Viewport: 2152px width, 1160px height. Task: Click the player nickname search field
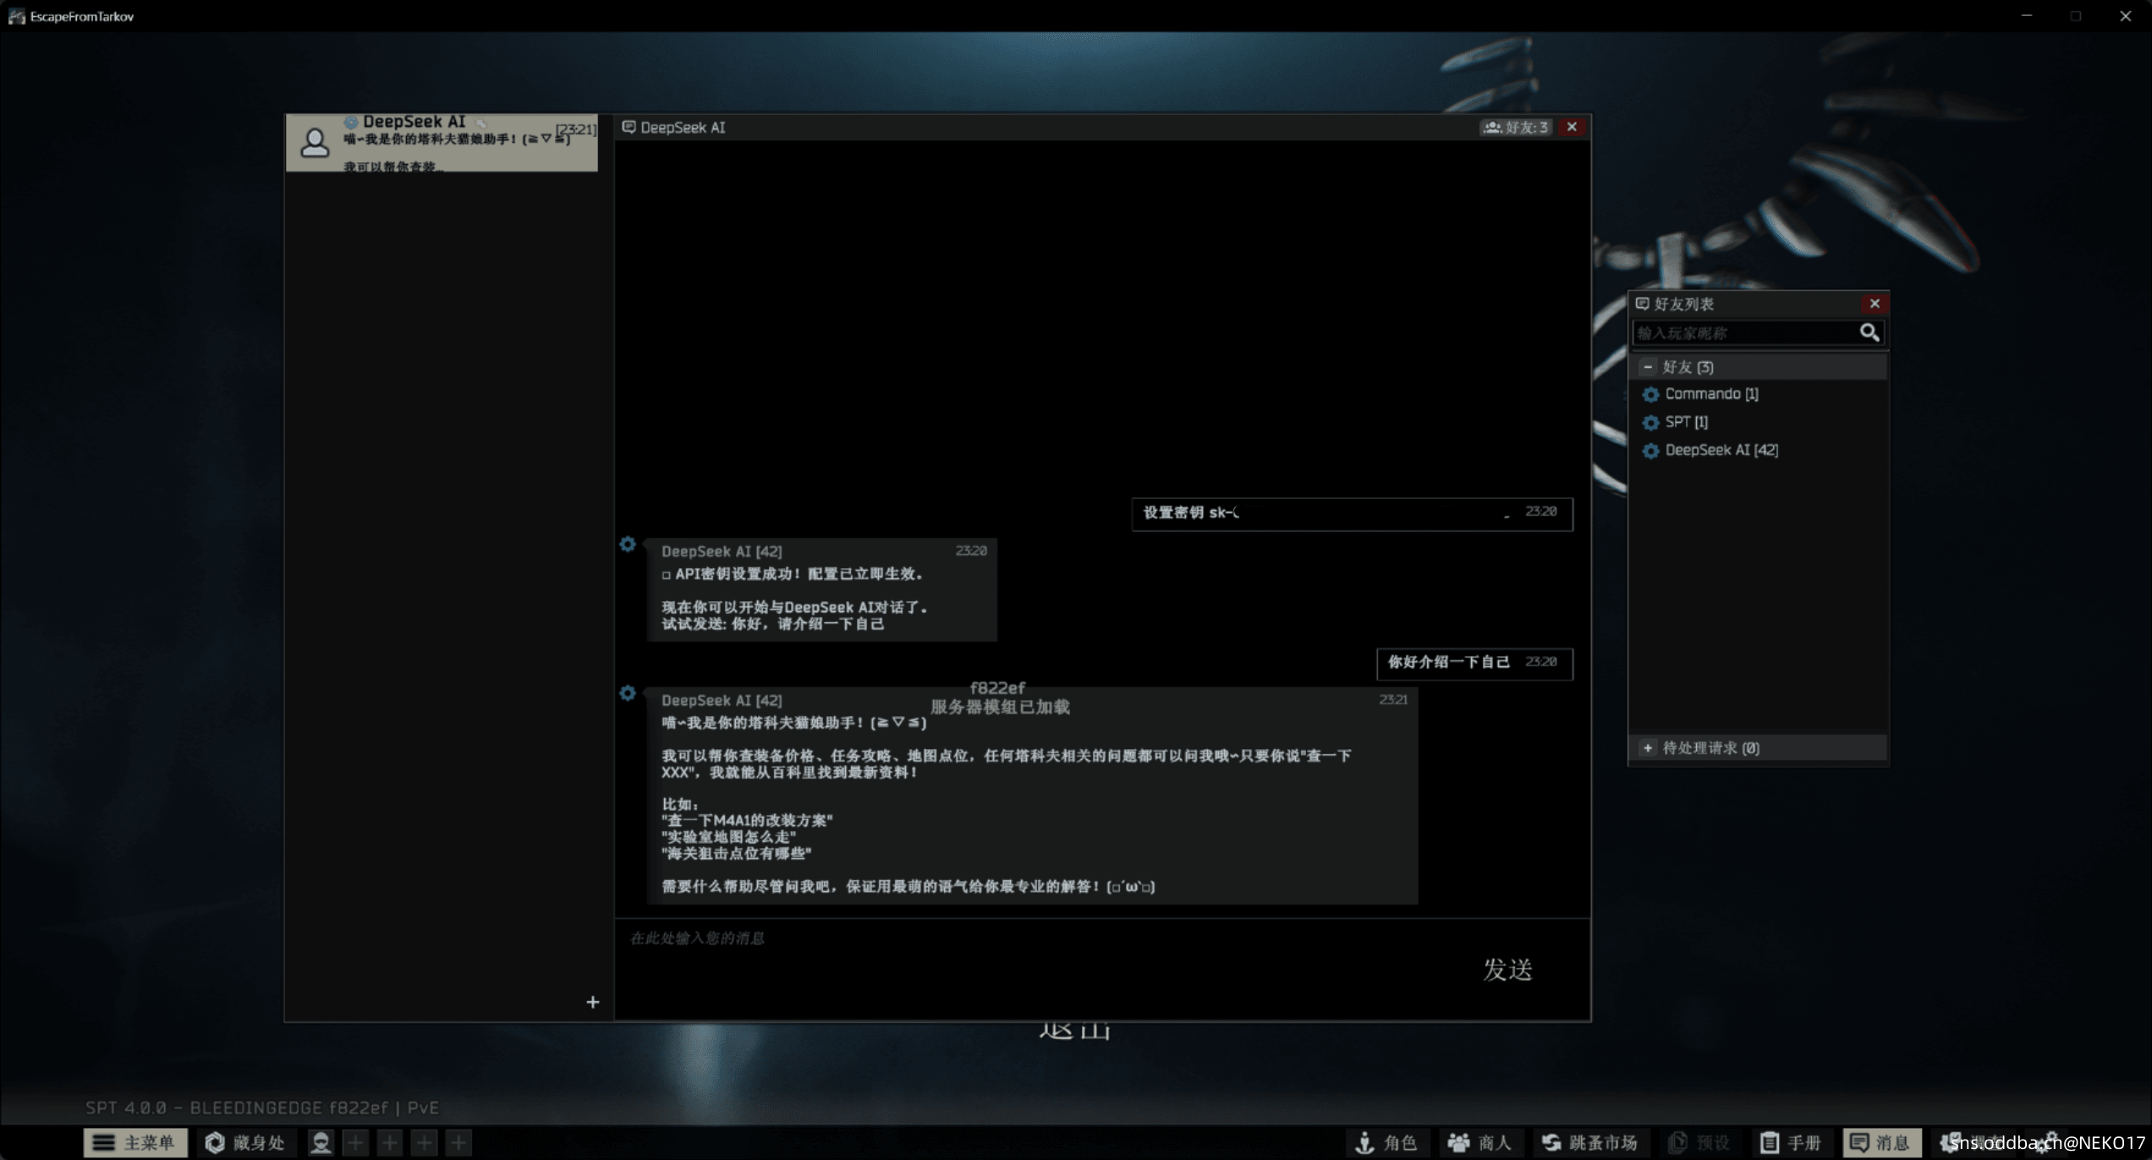(1744, 332)
